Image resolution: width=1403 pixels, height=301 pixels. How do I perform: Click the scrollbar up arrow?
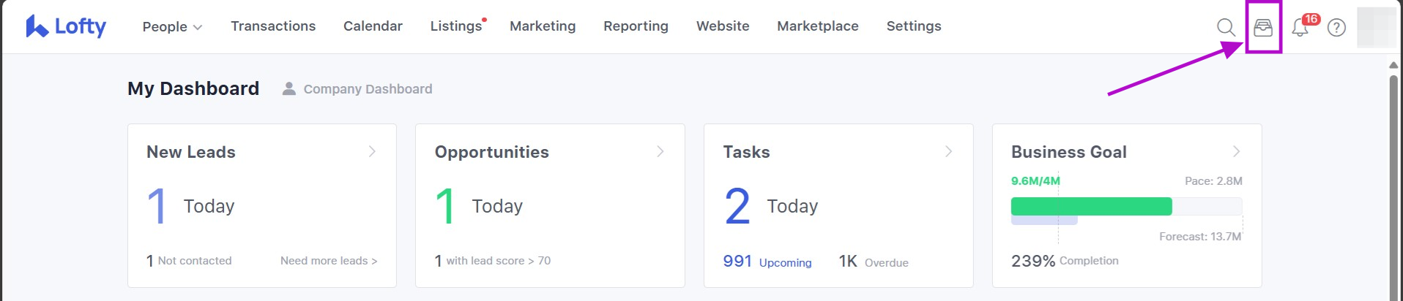point(1393,65)
